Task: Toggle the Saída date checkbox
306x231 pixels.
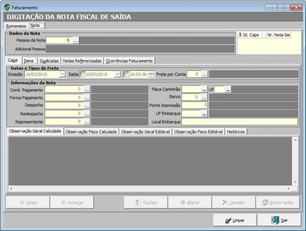Action: click(x=83, y=74)
